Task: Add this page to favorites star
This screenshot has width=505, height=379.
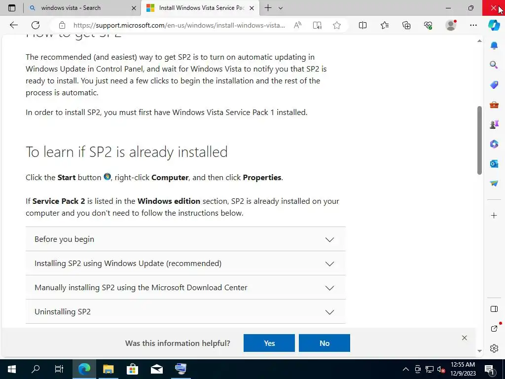Action: (x=337, y=25)
